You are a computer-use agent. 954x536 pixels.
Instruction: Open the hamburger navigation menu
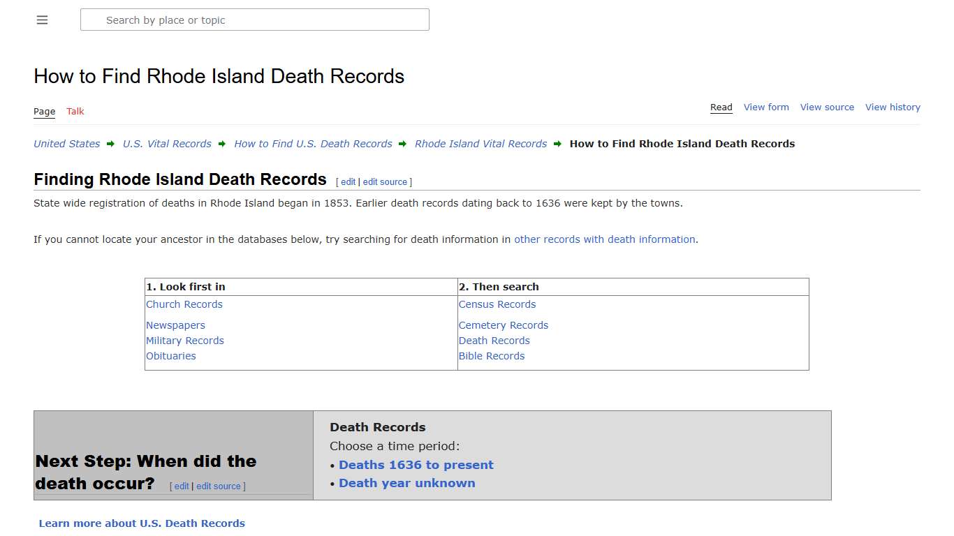pyautogui.click(x=42, y=20)
